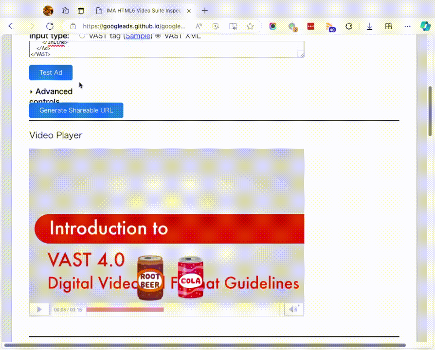Click the vertical page scrollbar
The height and width of the screenshot is (350, 435).
coord(430,111)
